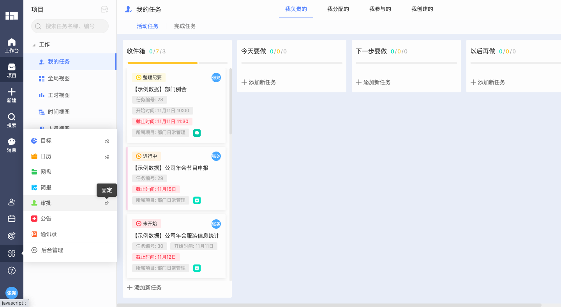Toggle pin for 日历 menu item
The height and width of the screenshot is (307, 561).
pos(107,157)
